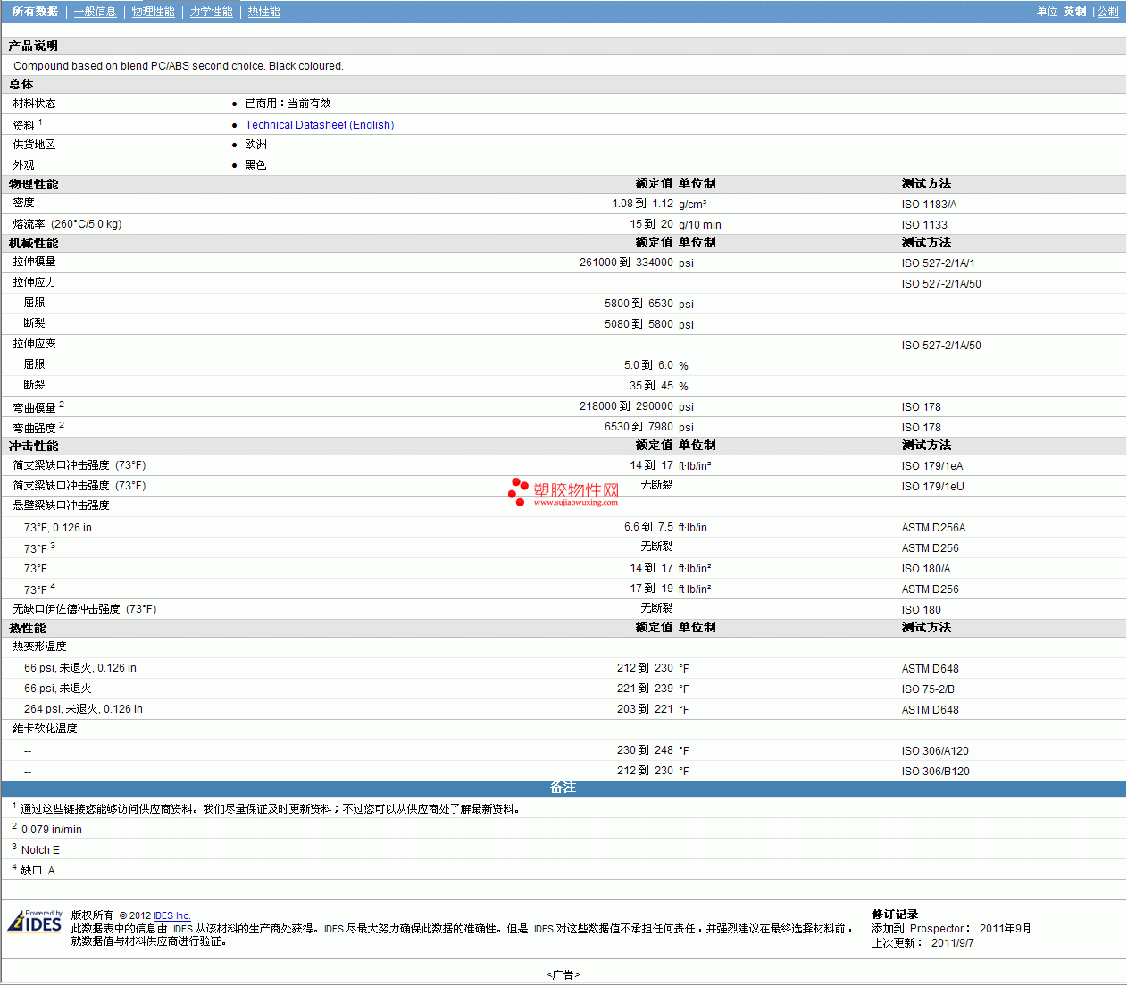This screenshot has height=986, width=1127.
Task: Switch to the 一般信息 tab
Action: (x=95, y=12)
